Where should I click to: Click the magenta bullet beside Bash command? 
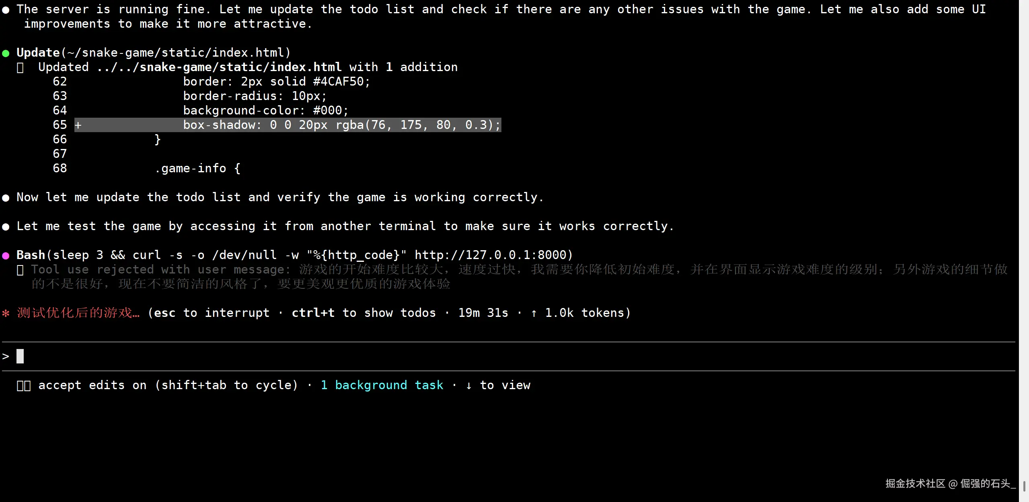(x=6, y=255)
